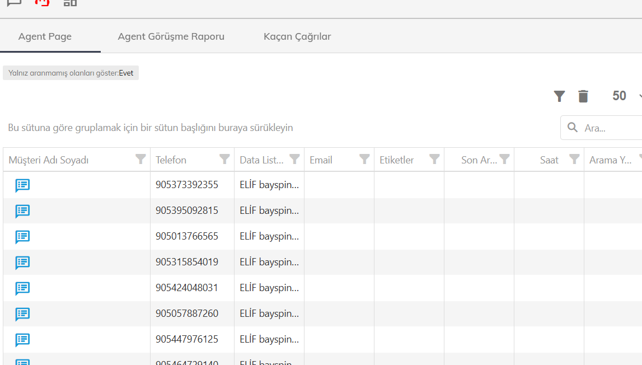Open the Müşteri Adı Soyadı column filter
This screenshot has height=365, width=642.
pos(140,159)
